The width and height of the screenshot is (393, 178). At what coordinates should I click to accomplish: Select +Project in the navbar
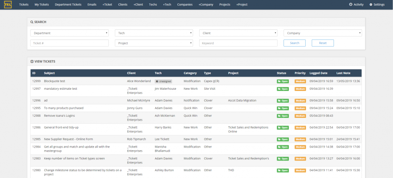coord(242,5)
